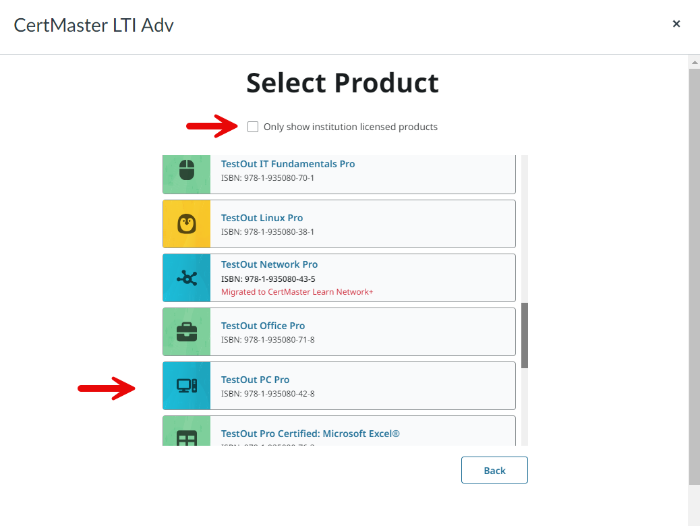This screenshot has height=526, width=700.
Task: Open the TestOut IT Fundamentals Pro link
Action: (x=288, y=164)
